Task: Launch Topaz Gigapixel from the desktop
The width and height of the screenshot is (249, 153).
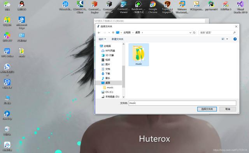Action: click(x=167, y=7)
